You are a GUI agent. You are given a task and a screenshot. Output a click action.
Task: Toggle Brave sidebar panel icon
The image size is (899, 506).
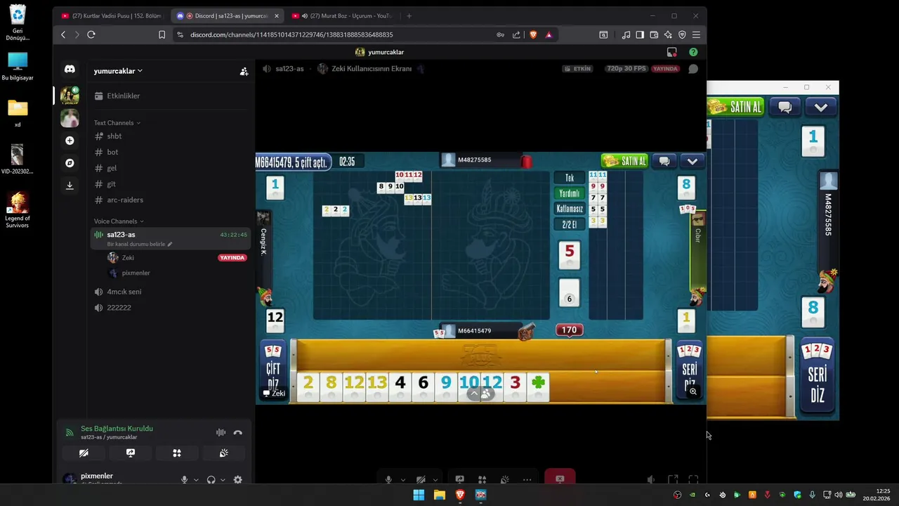[640, 34]
